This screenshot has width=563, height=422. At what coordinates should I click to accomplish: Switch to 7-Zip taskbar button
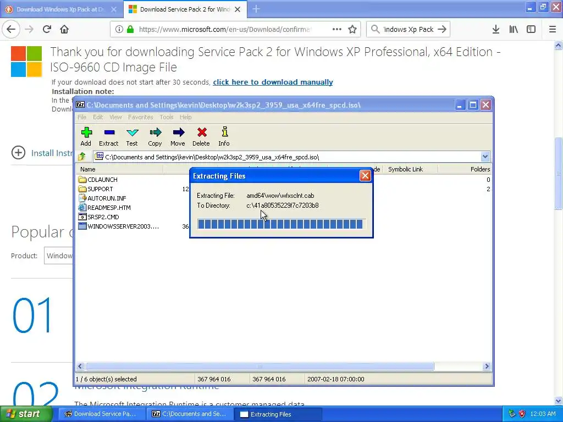click(190, 414)
